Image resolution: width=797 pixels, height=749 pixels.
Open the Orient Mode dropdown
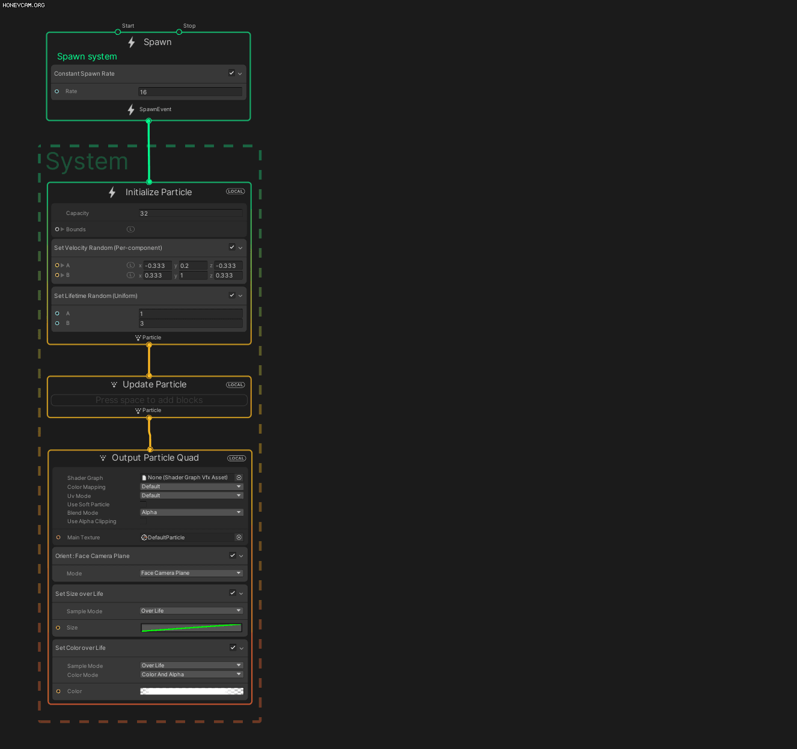pos(192,573)
